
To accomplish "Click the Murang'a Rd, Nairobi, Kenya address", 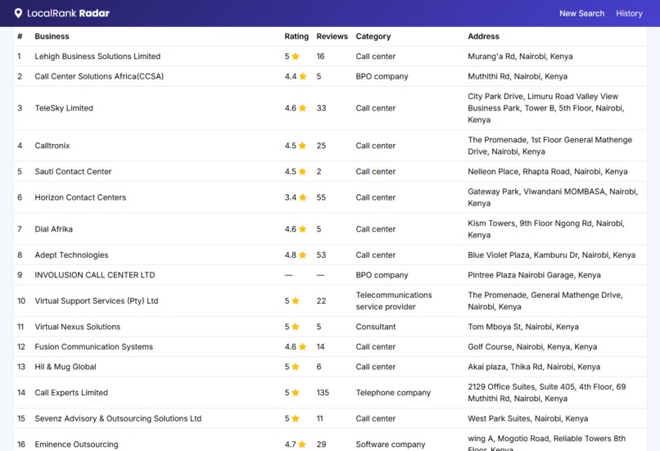I will 520,56.
